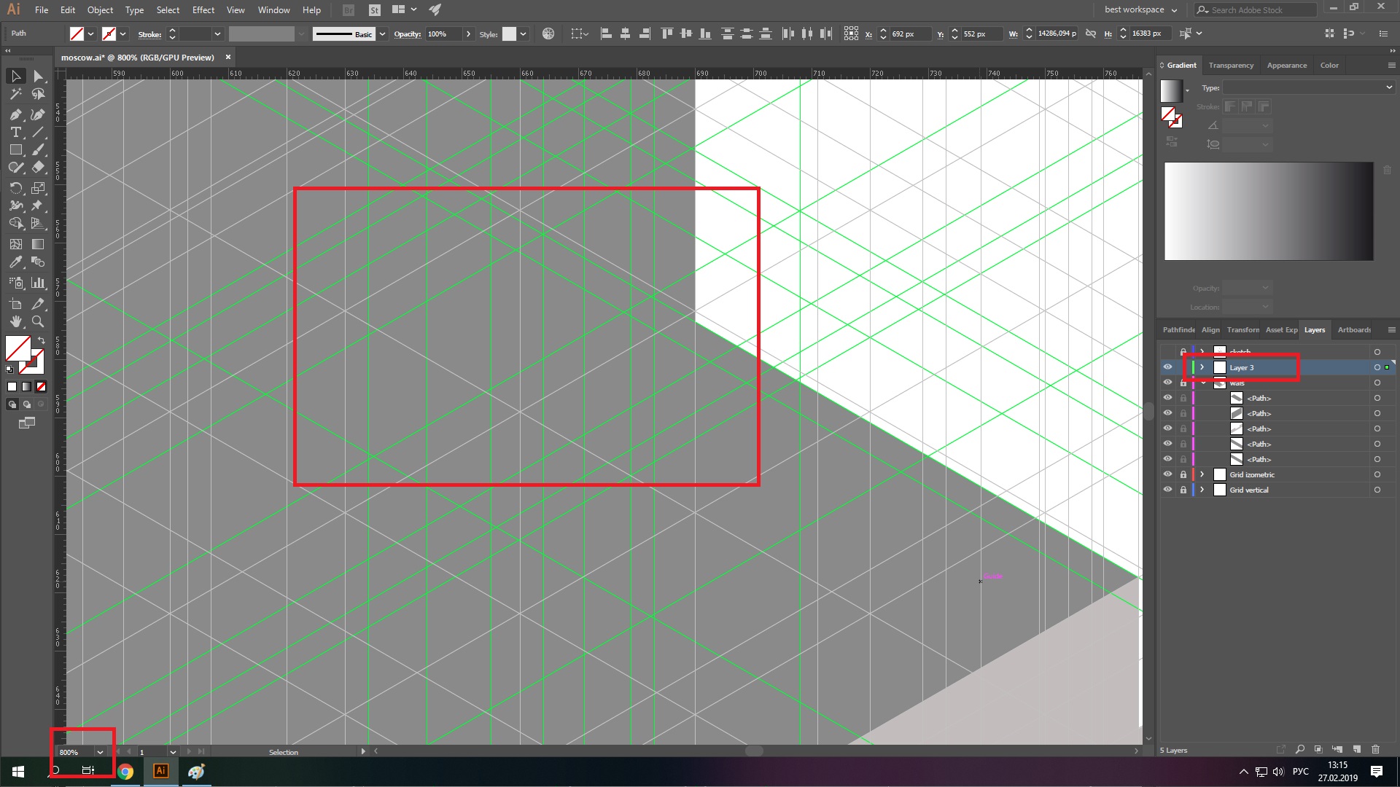The width and height of the screenshot is (1400, 787).
Task: Open the Object menu
Action: point(101,10)
